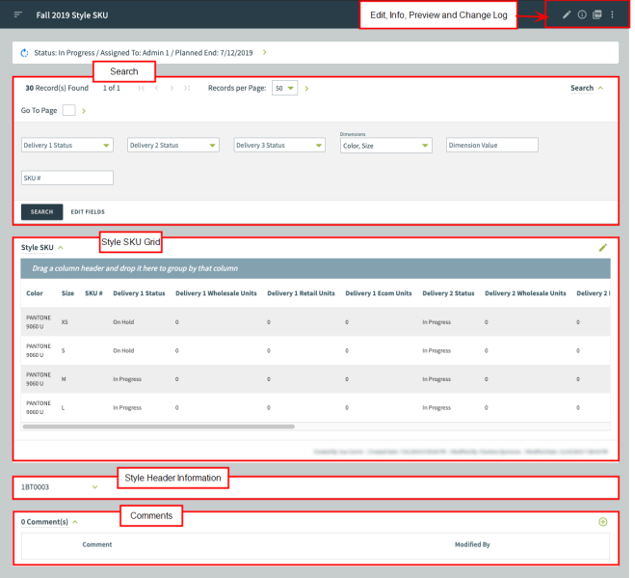Open the Dimensions Color, Size dropdown
635x578 pixels.
385,147
